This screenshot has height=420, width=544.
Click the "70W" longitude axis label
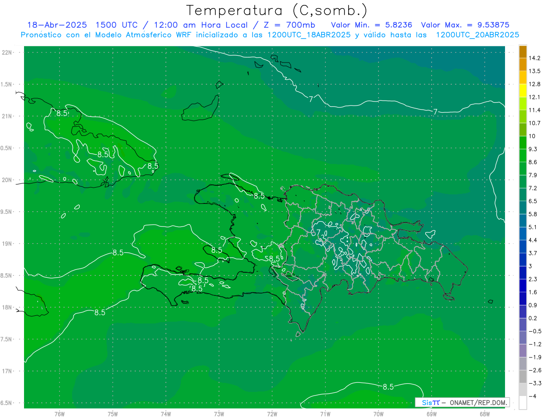[x=379, y=414]
